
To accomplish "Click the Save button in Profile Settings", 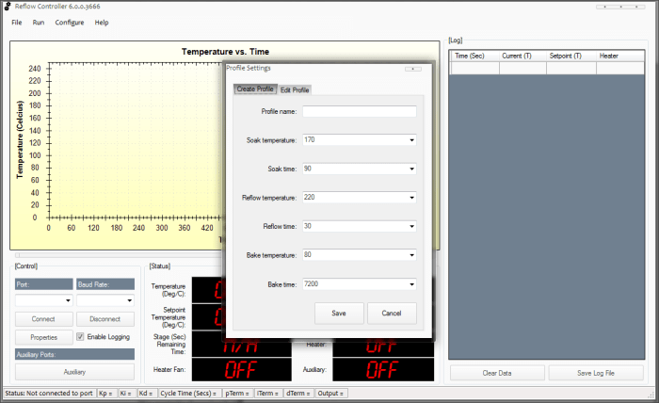I will click(338, 313).
